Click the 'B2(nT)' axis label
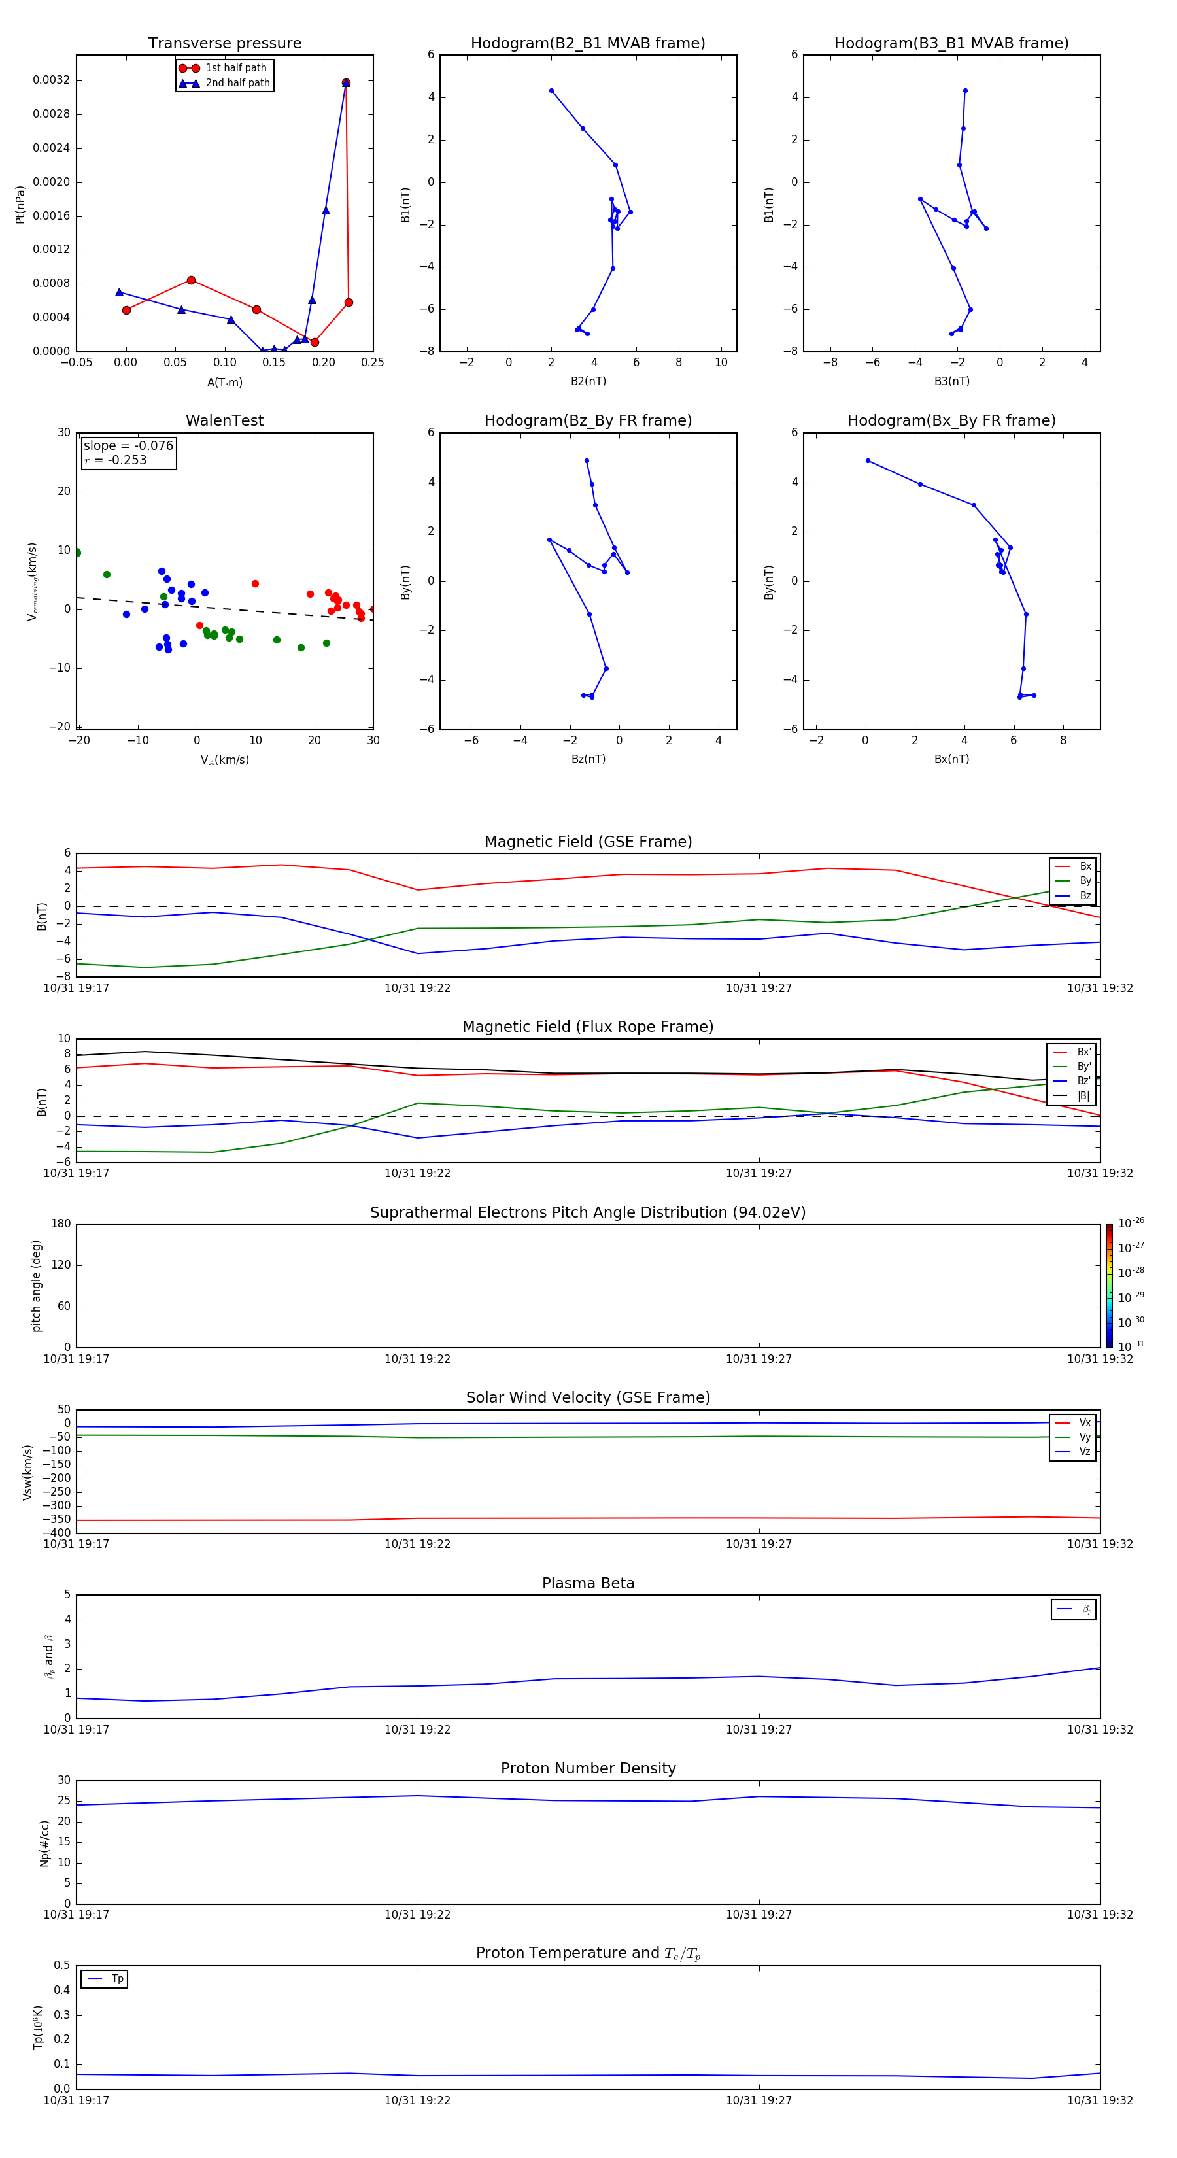The width and height of the screenshot is (1177, 2158). [588, 381]
